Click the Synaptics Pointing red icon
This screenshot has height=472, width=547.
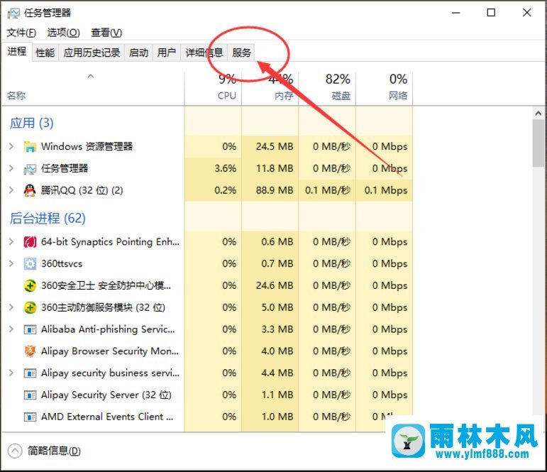[30, 242]
